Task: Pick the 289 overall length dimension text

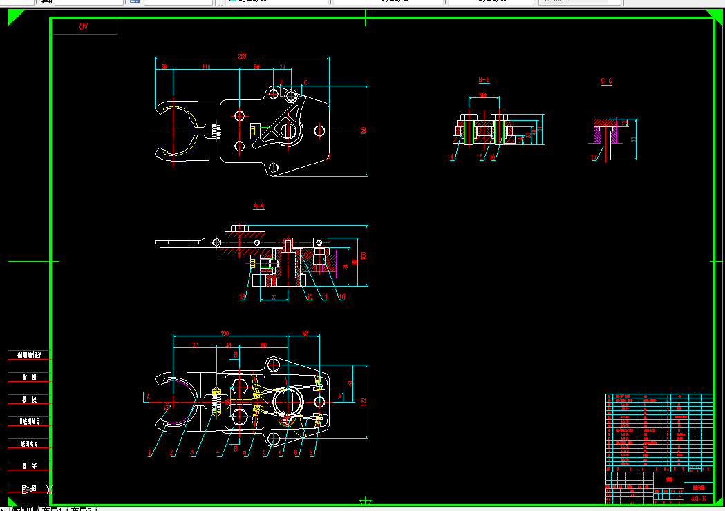Action: point(242,56)
